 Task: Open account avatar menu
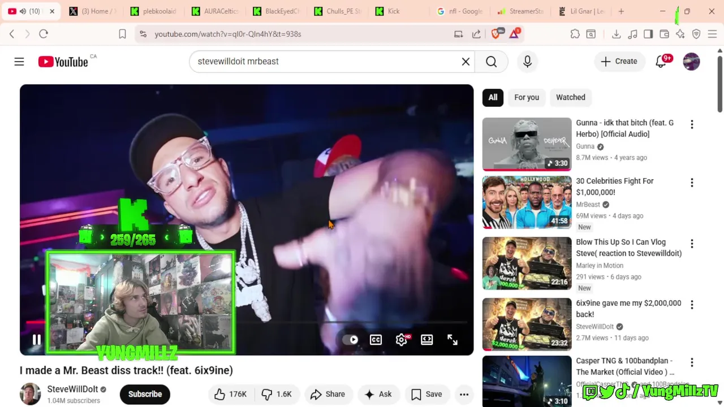pyautogui.click(x=691, y=61)
